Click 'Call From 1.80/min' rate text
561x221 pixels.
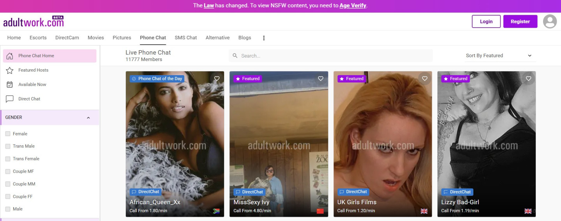(148, 211)
